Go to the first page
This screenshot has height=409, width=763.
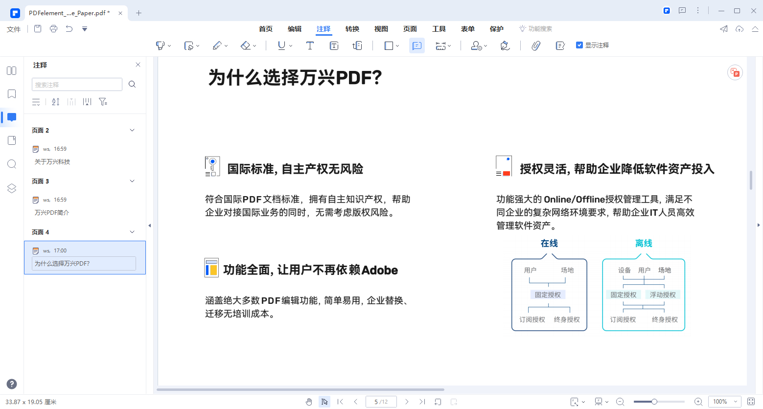click(340, 402)
